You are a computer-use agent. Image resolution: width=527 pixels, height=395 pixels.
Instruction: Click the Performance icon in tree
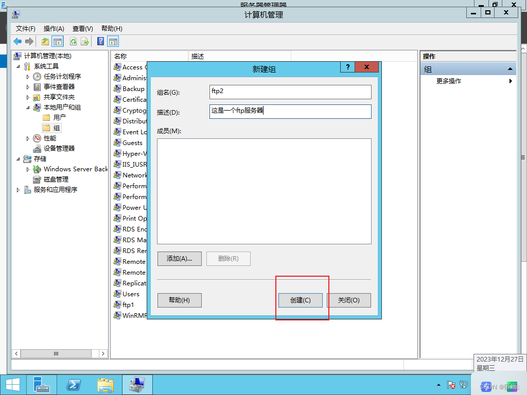(37, 138)
